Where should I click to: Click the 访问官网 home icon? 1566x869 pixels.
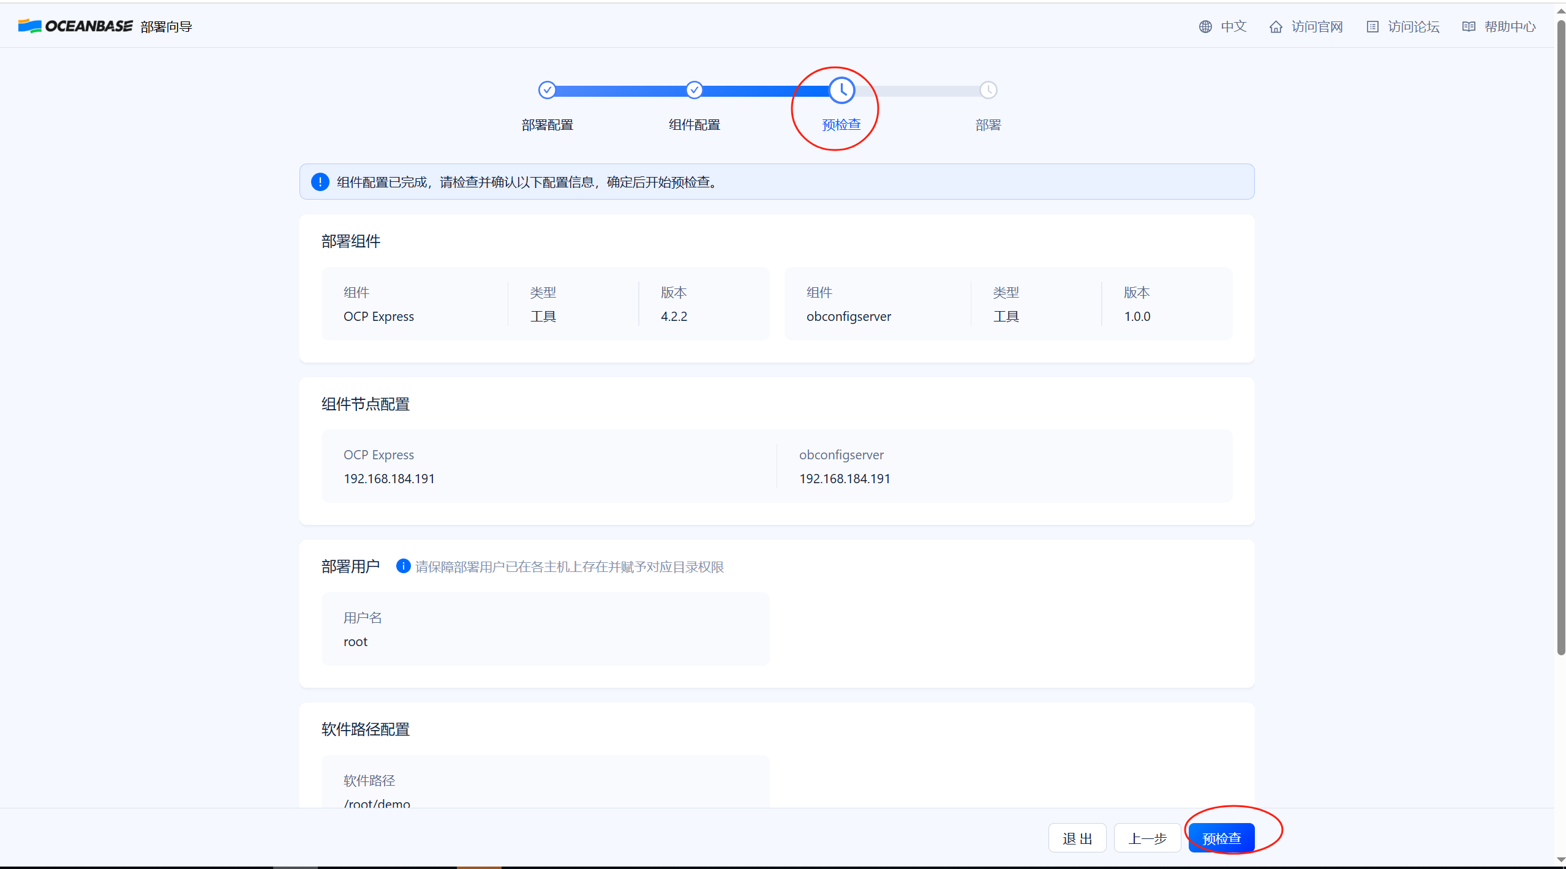coord(1276,26)
